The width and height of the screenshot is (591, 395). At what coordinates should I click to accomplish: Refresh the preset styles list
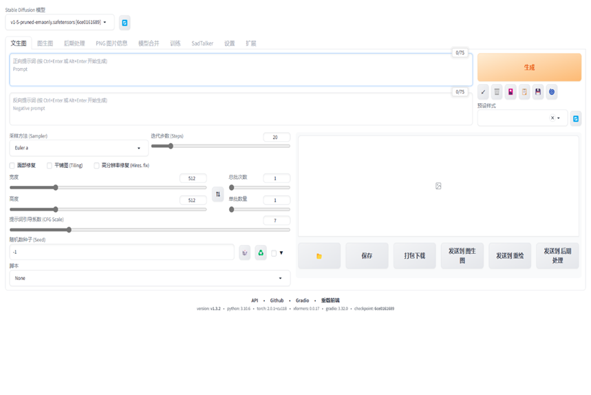576,119
